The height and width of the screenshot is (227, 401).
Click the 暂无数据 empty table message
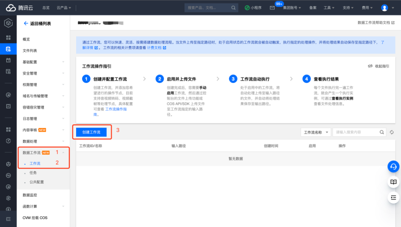click(x=235, y=159)
